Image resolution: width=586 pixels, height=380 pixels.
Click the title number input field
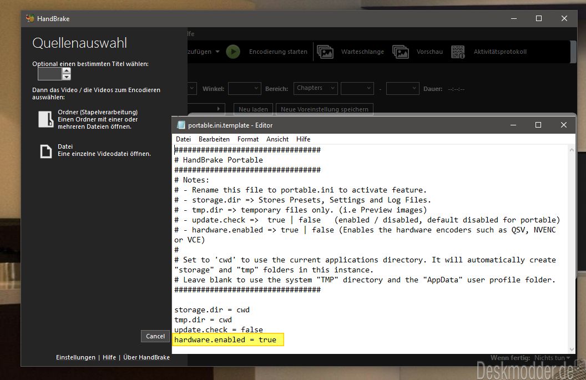(50, 74)
